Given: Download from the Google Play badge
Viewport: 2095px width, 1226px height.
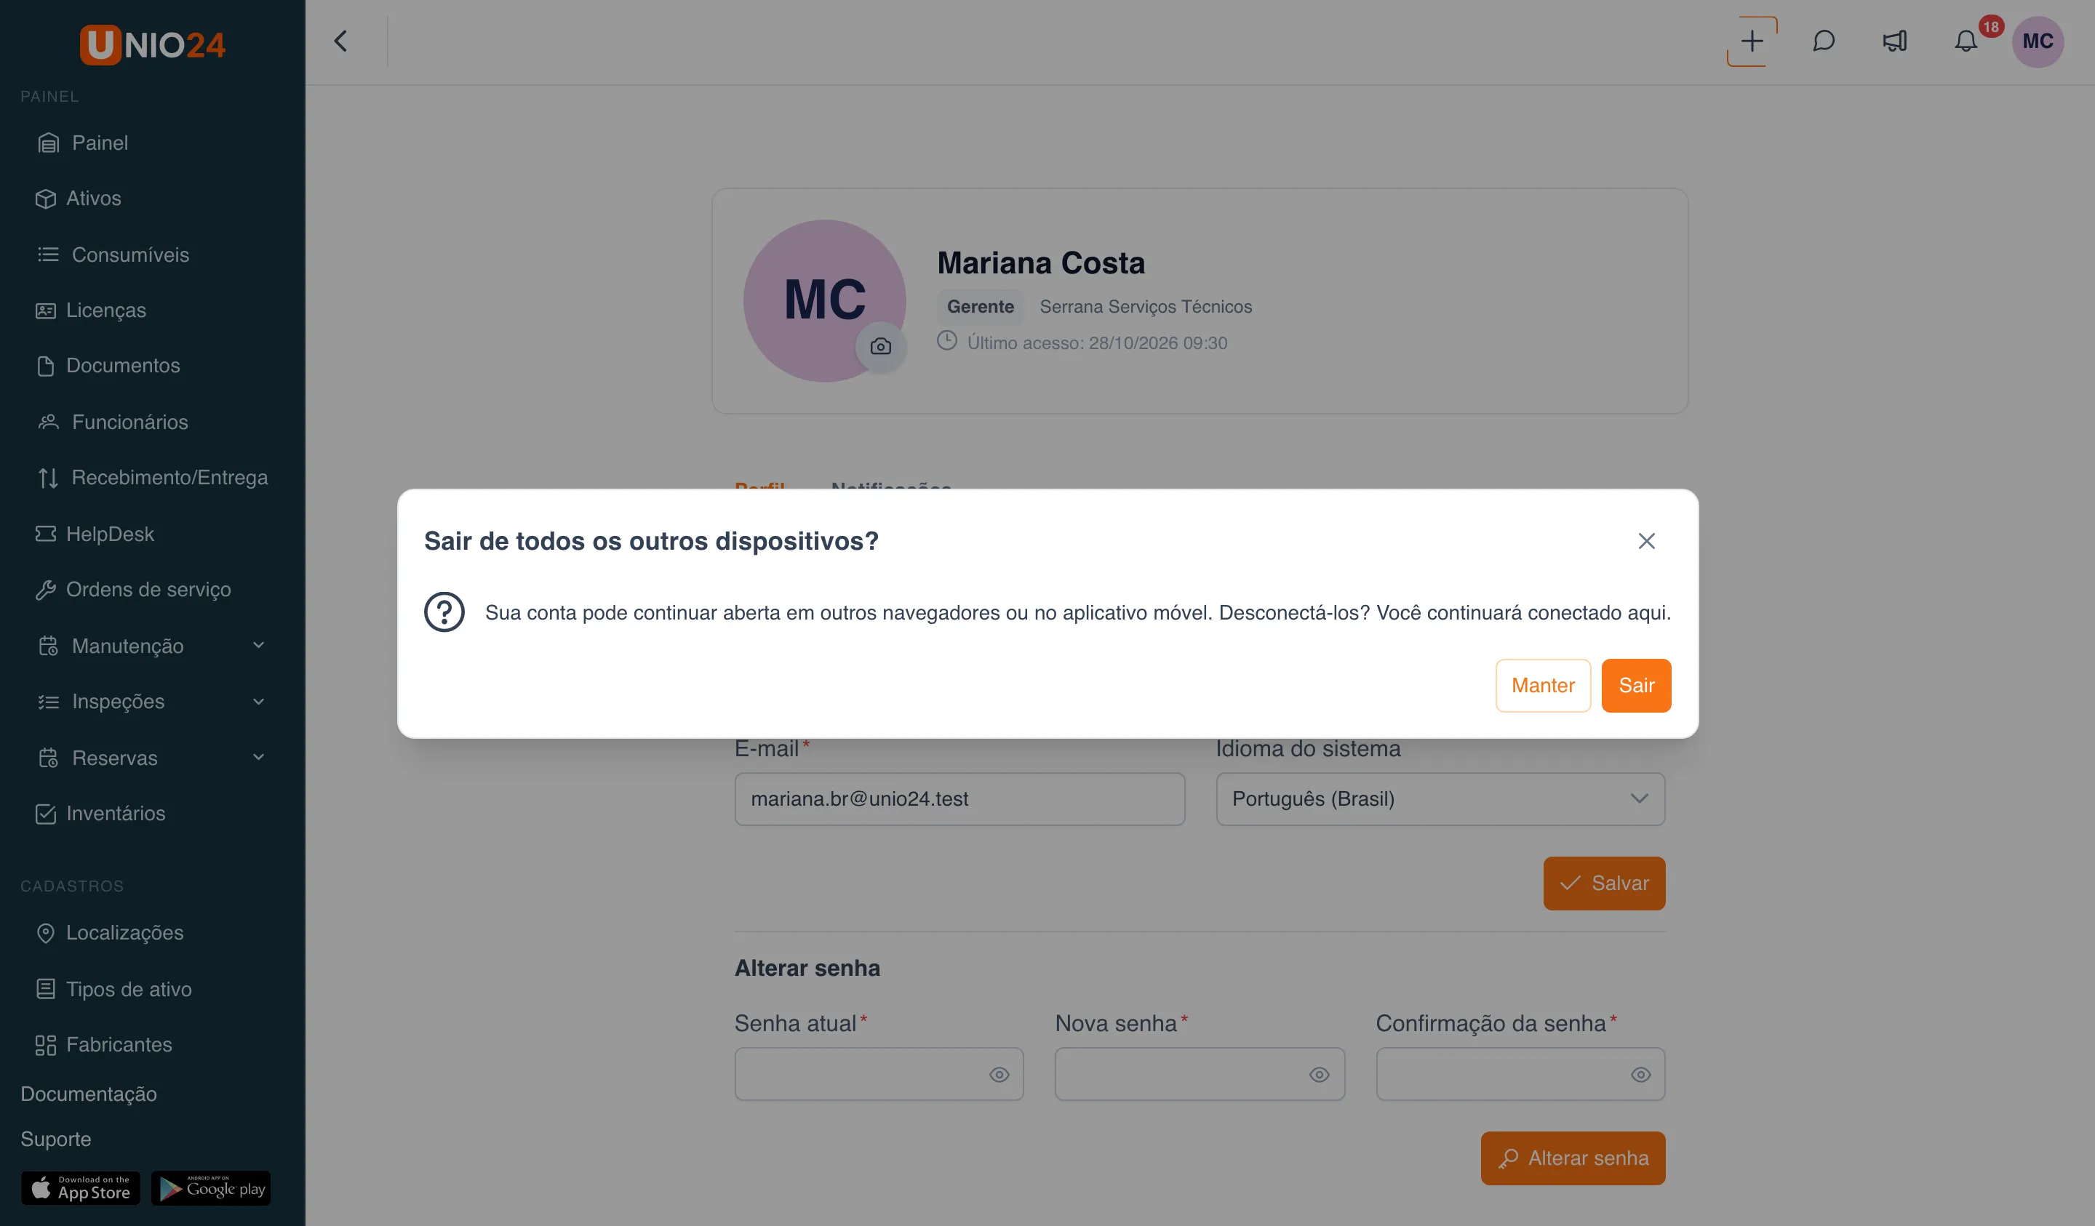Looking at the screenshot, I should coord(211,1187).
